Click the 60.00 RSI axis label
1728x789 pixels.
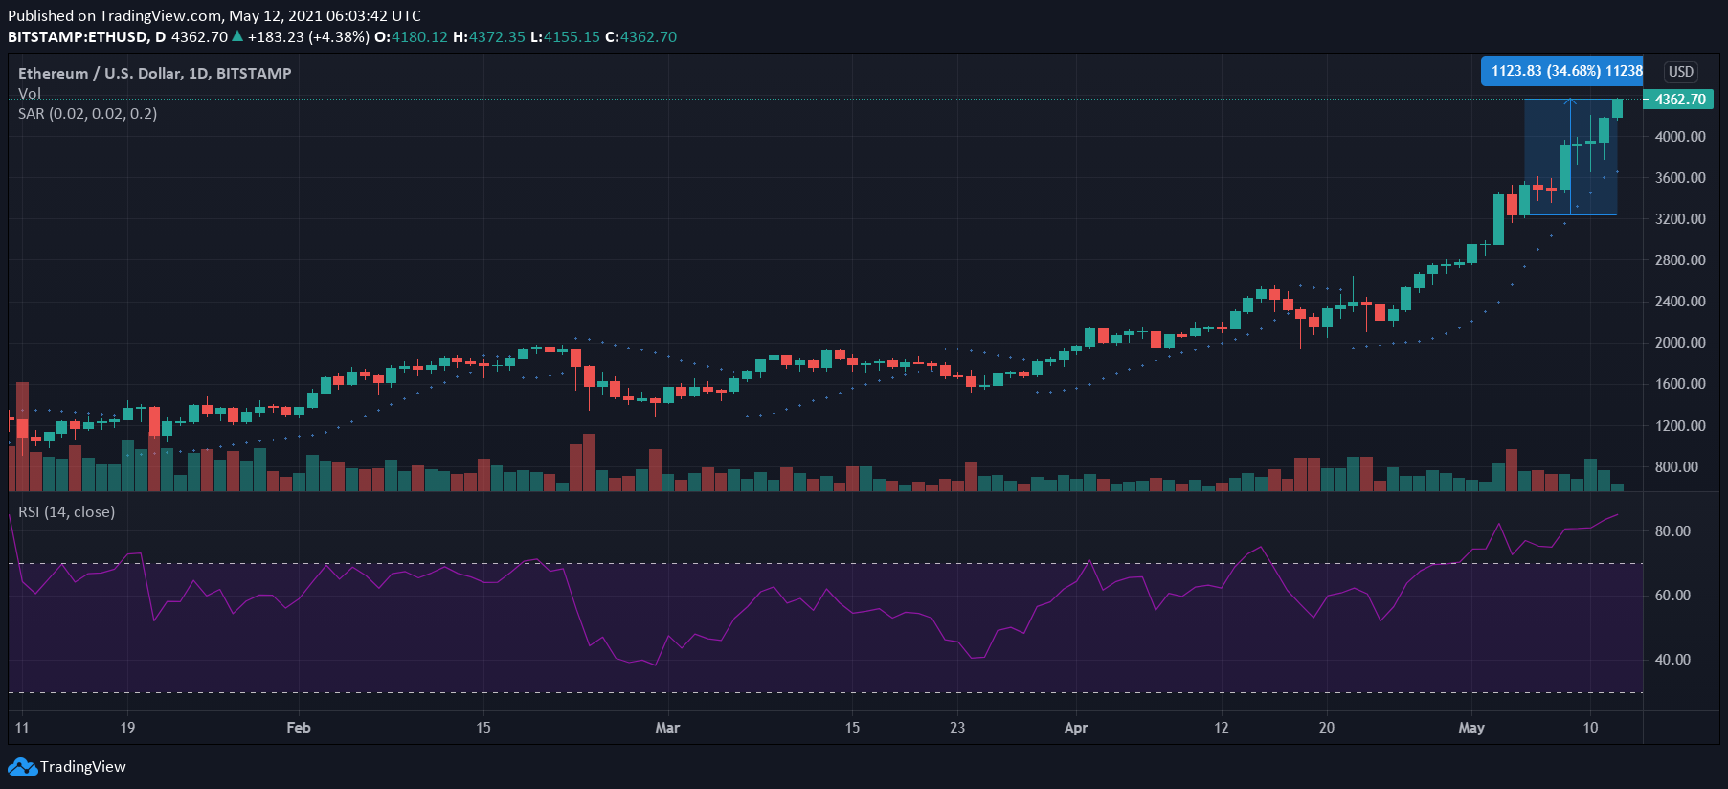coord(1672,596)
